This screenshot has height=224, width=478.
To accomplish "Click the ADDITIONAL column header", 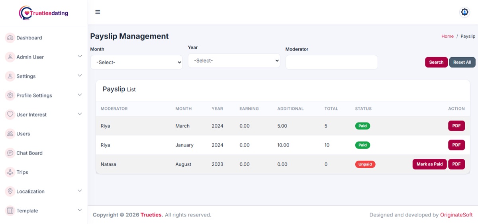I will [290, 109].
